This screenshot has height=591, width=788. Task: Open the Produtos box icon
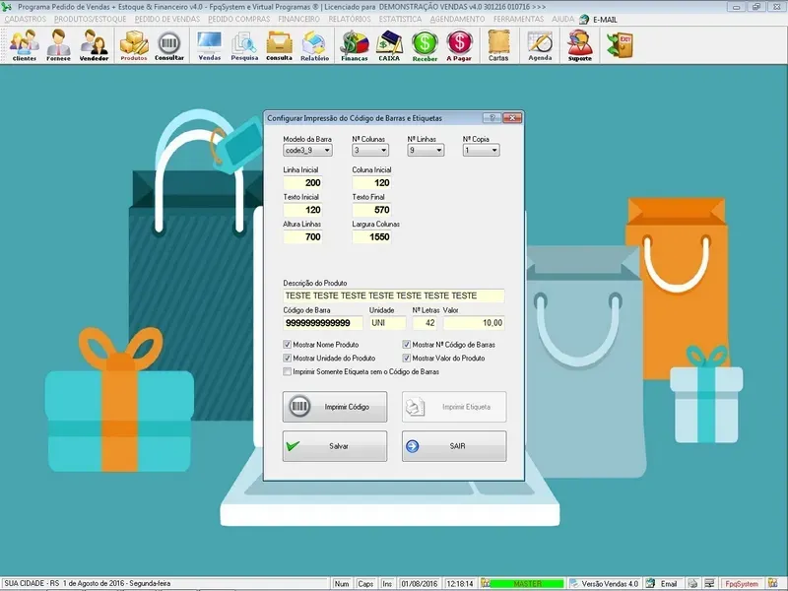(133, 44)
